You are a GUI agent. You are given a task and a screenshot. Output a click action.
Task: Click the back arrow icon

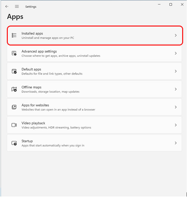[7, 7]
